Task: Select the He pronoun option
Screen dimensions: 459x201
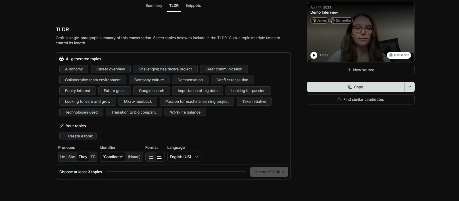Action: tap(62, 157)
